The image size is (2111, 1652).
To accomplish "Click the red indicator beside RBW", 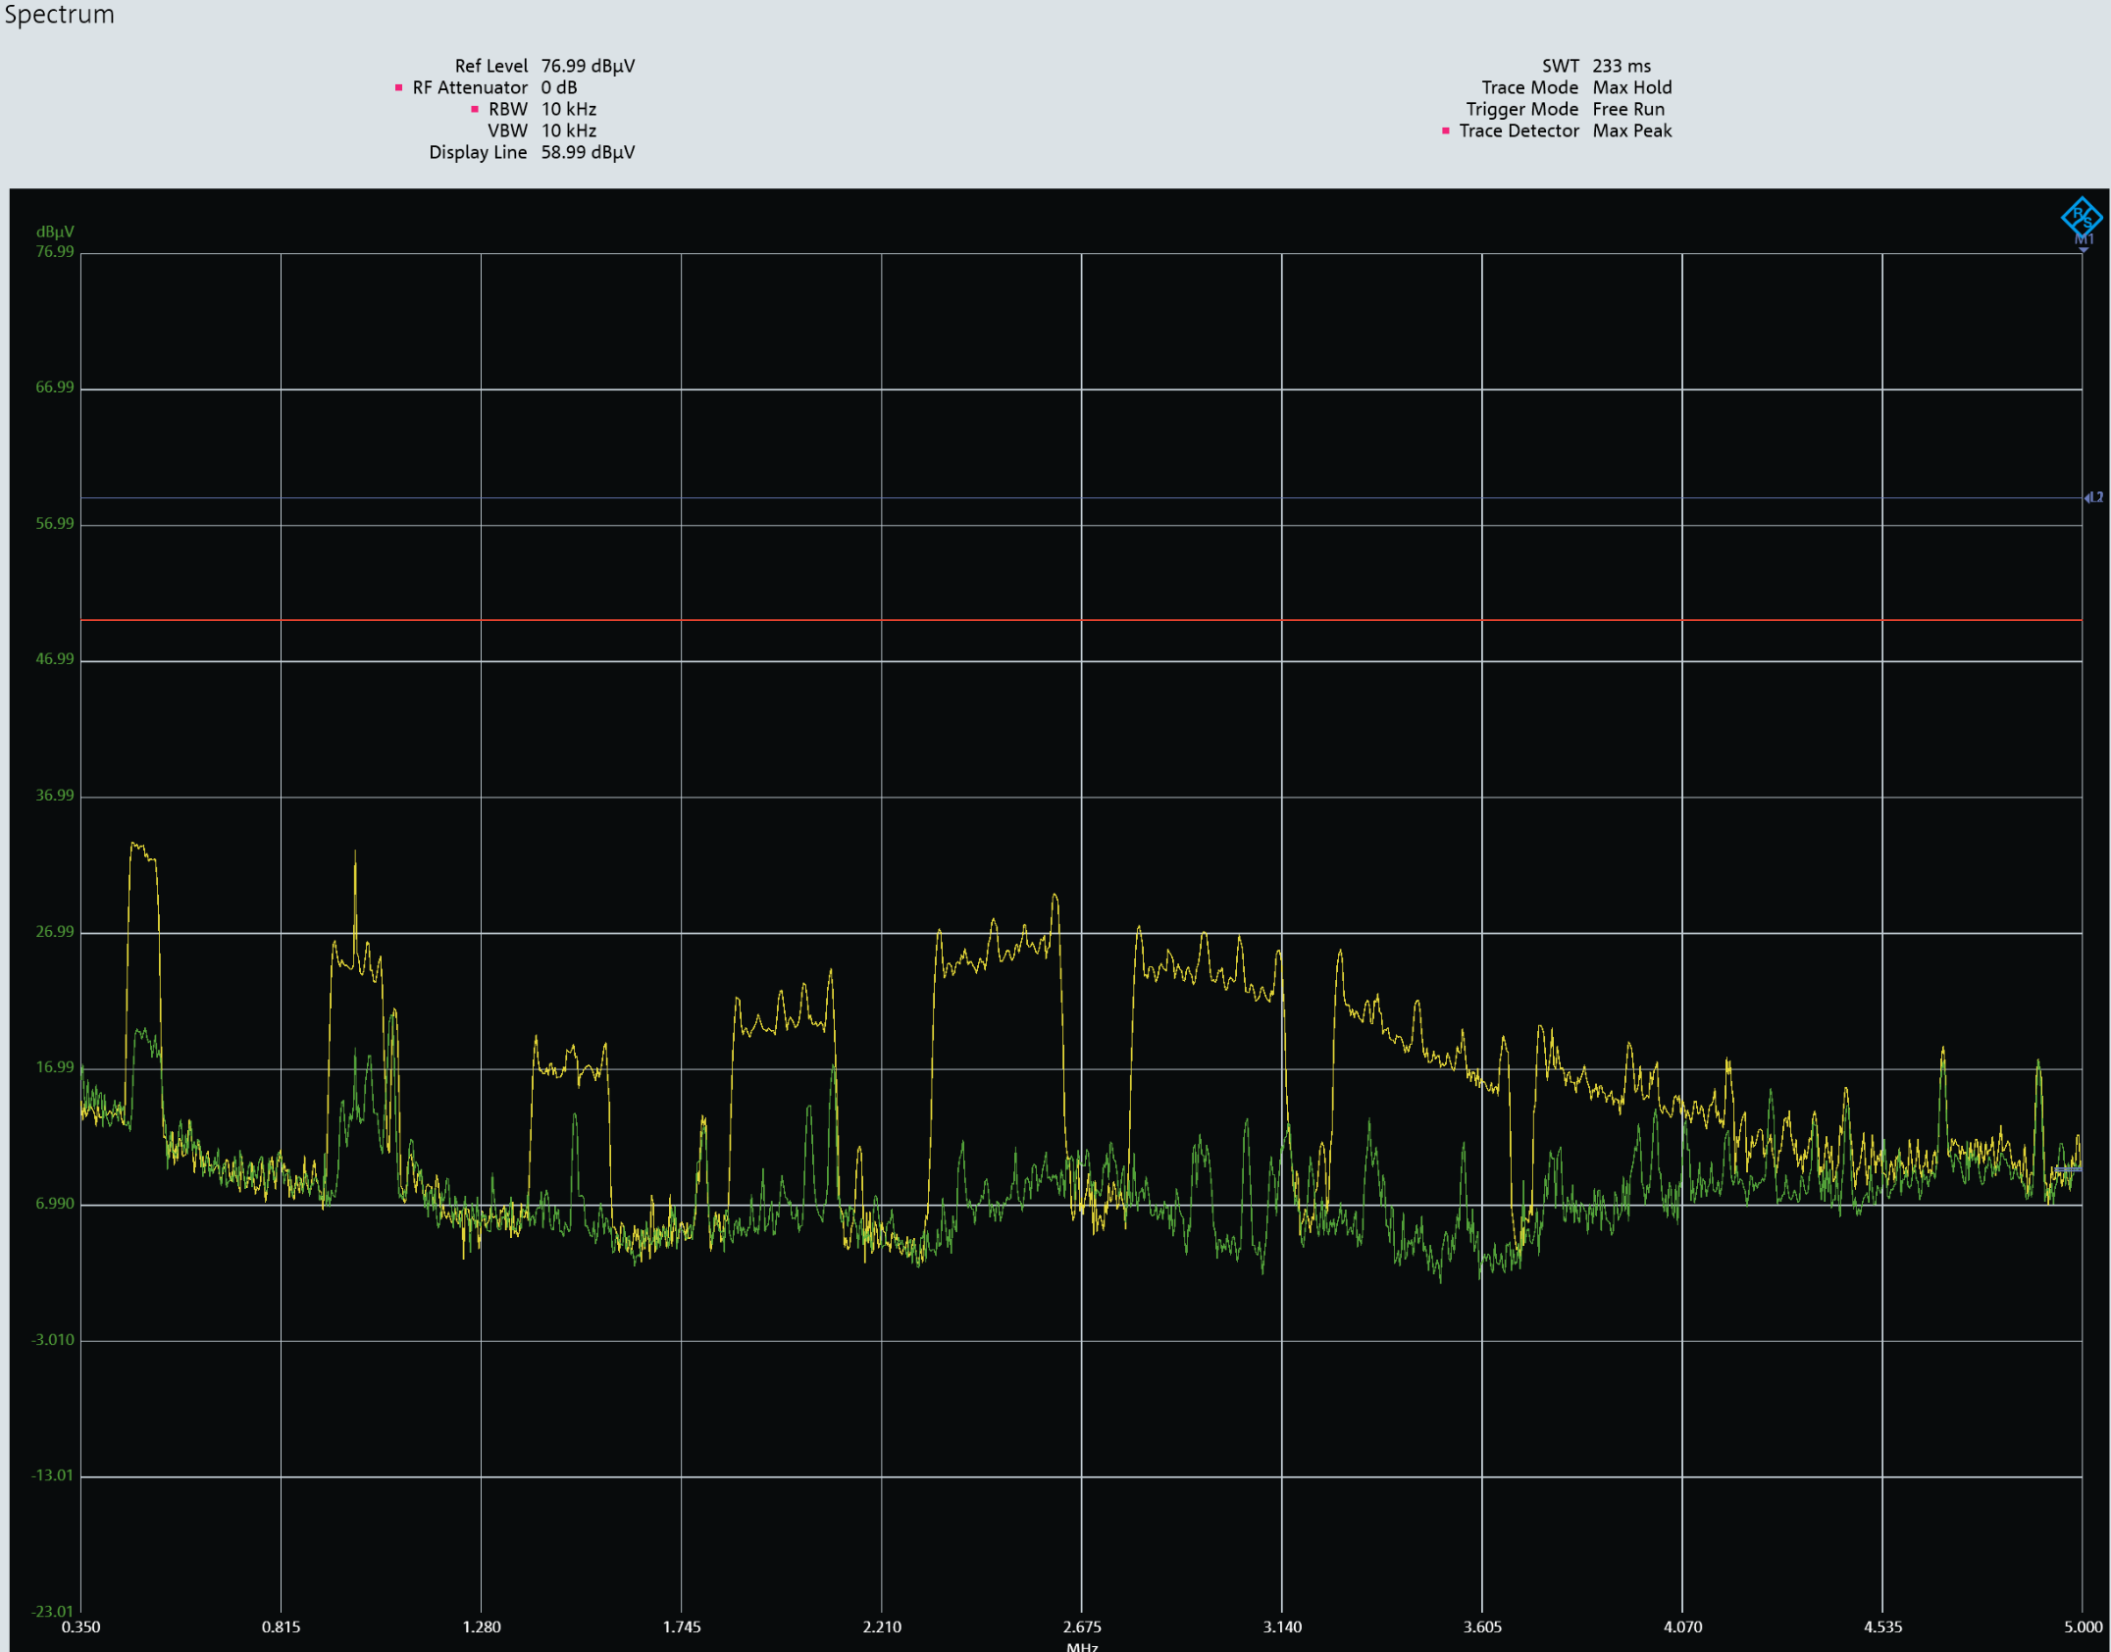I will [475, 110].
